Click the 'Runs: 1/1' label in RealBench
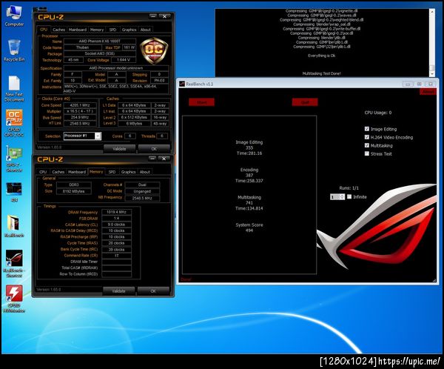 pyautogui.click(x=349, y=188)
